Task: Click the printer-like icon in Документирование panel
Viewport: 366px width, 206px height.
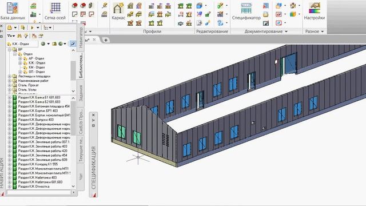Action: coord(265,14)
